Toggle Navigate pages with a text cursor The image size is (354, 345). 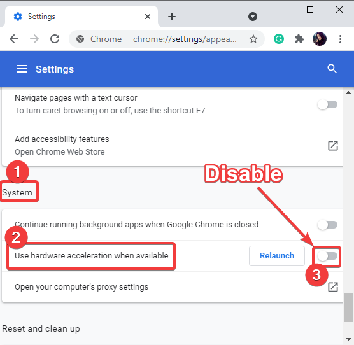[327, 104]
